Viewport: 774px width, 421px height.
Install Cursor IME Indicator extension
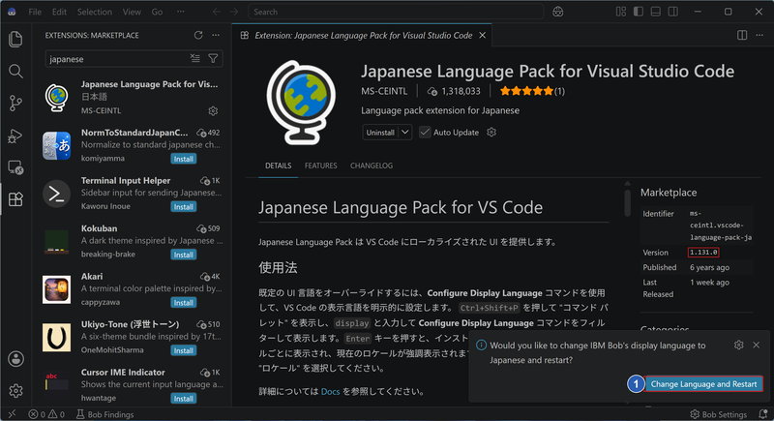pyautogui.click(x=184, y=399)
